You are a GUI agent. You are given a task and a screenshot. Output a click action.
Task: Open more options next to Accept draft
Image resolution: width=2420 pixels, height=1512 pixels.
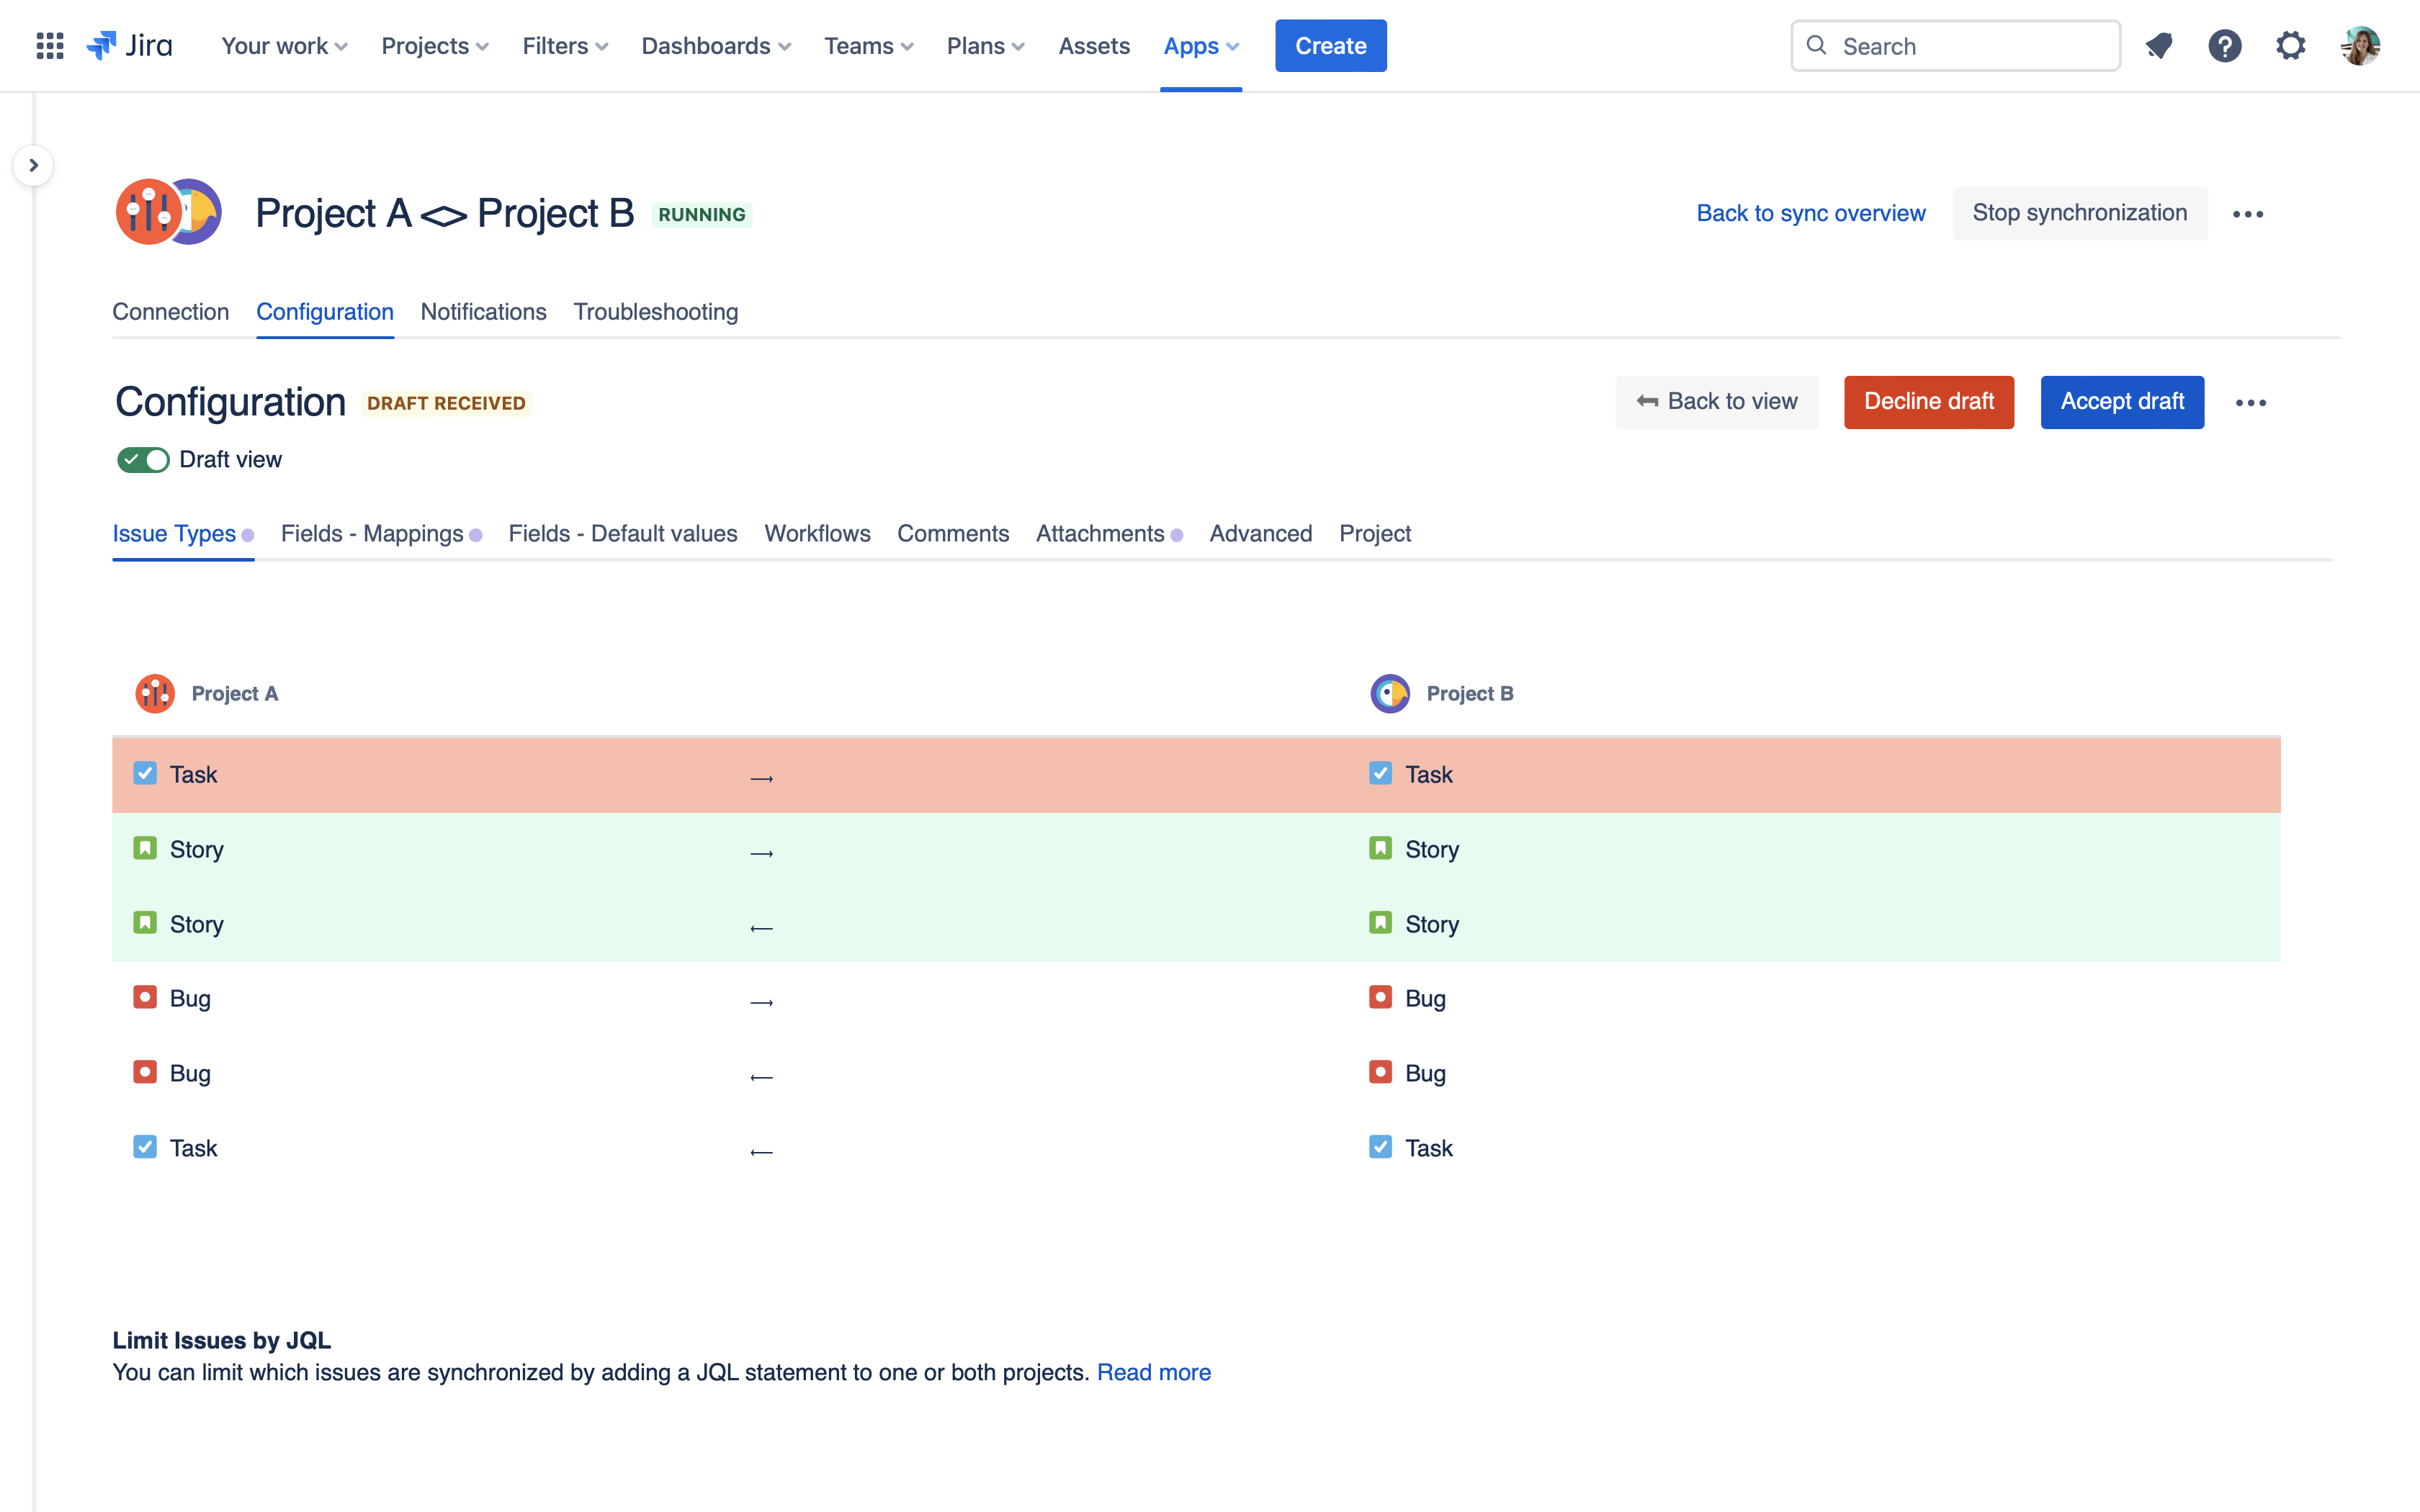coord(2250,403)
